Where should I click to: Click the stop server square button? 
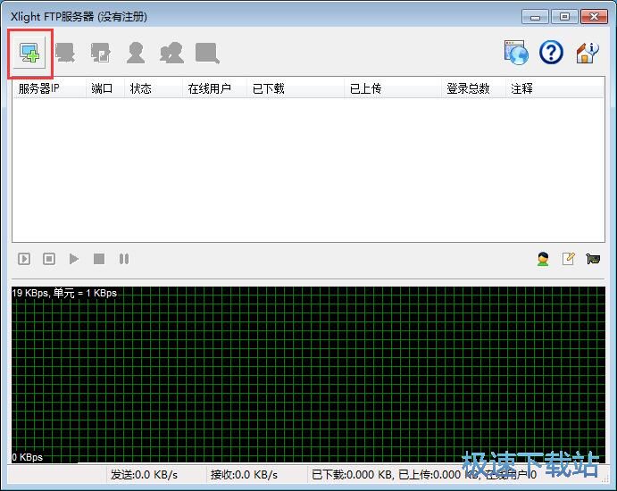[x=99, y=259]
